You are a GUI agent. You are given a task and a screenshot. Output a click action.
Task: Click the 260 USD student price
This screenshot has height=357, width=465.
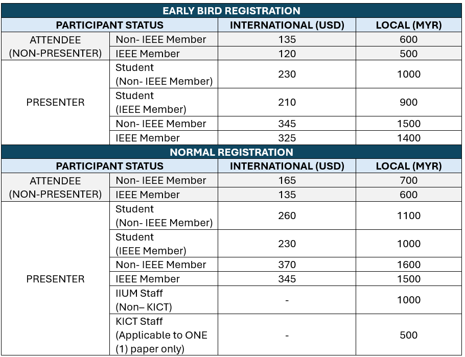coord(287,216)
